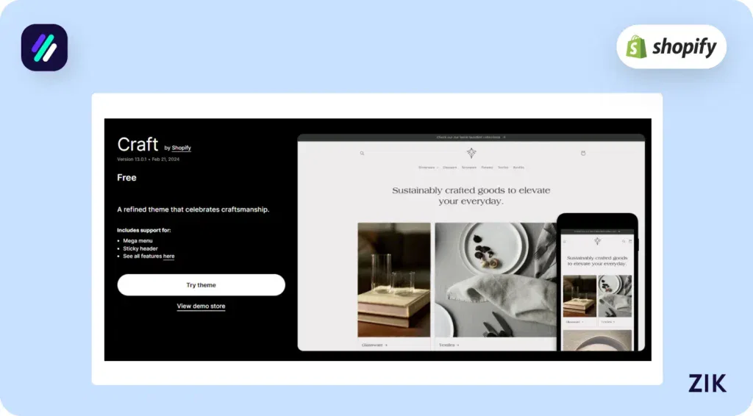This screenshot has height=416, width=753.
Task: Open the cart icon in desktop preview
Action: [x=583, y=154]
